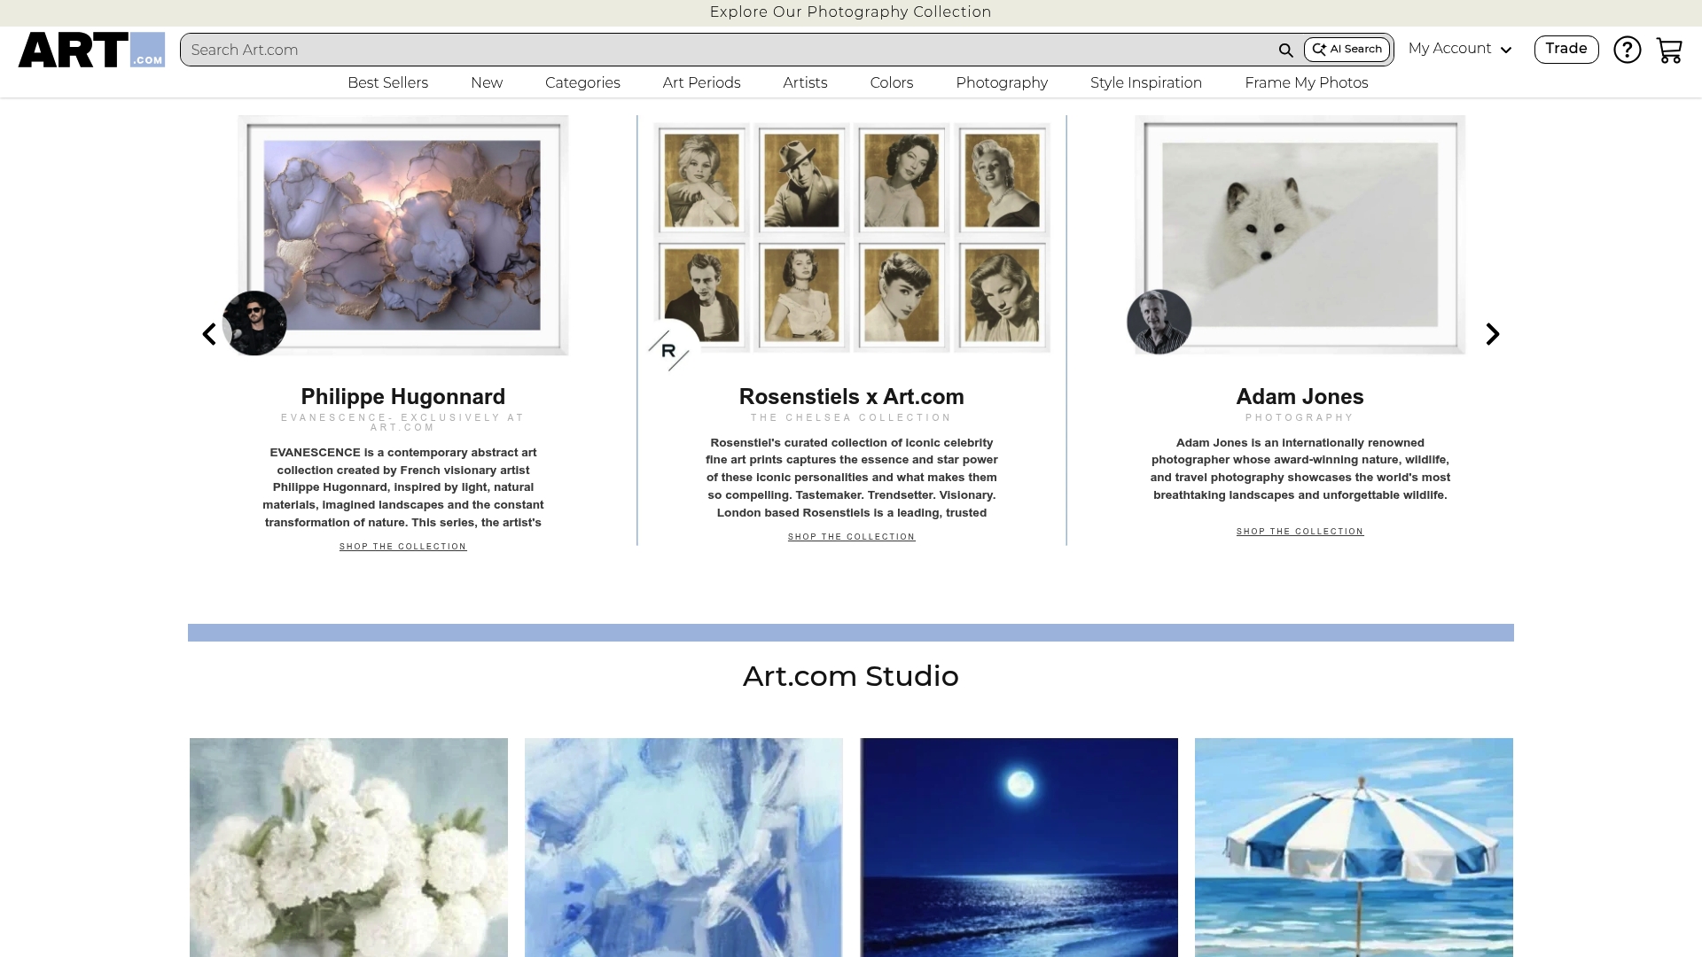The image size is (1702, 957).
Task: Click Philippe Hugonnard's round avatar
Action: point(254,323)
